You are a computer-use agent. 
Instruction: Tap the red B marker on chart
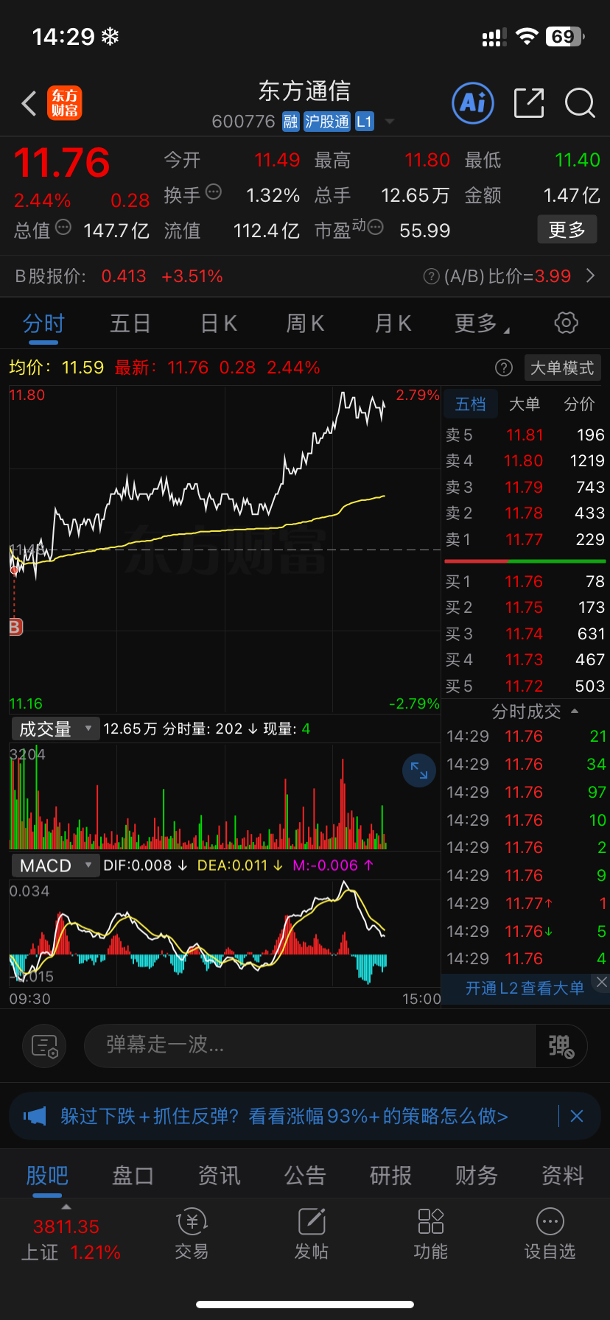coord(15,627)
